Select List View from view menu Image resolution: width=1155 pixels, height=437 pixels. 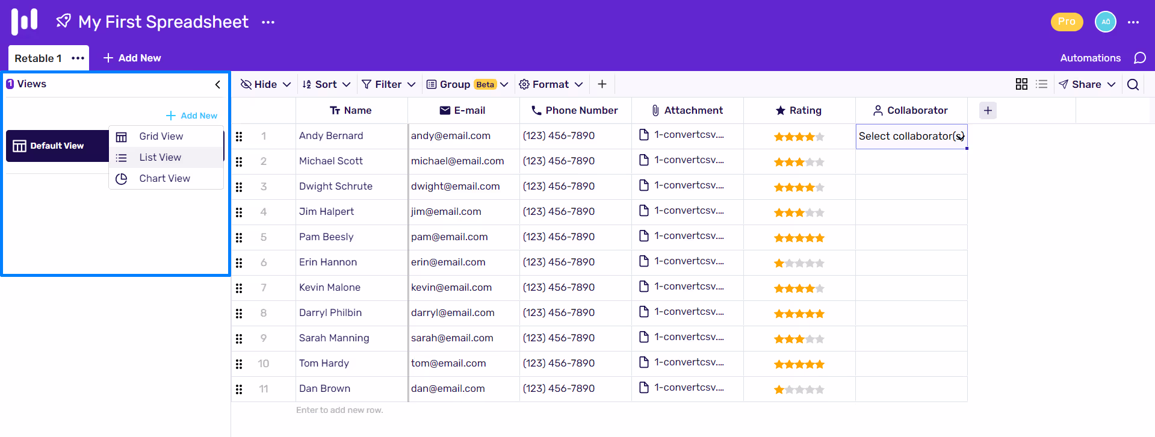click(166, 158)
